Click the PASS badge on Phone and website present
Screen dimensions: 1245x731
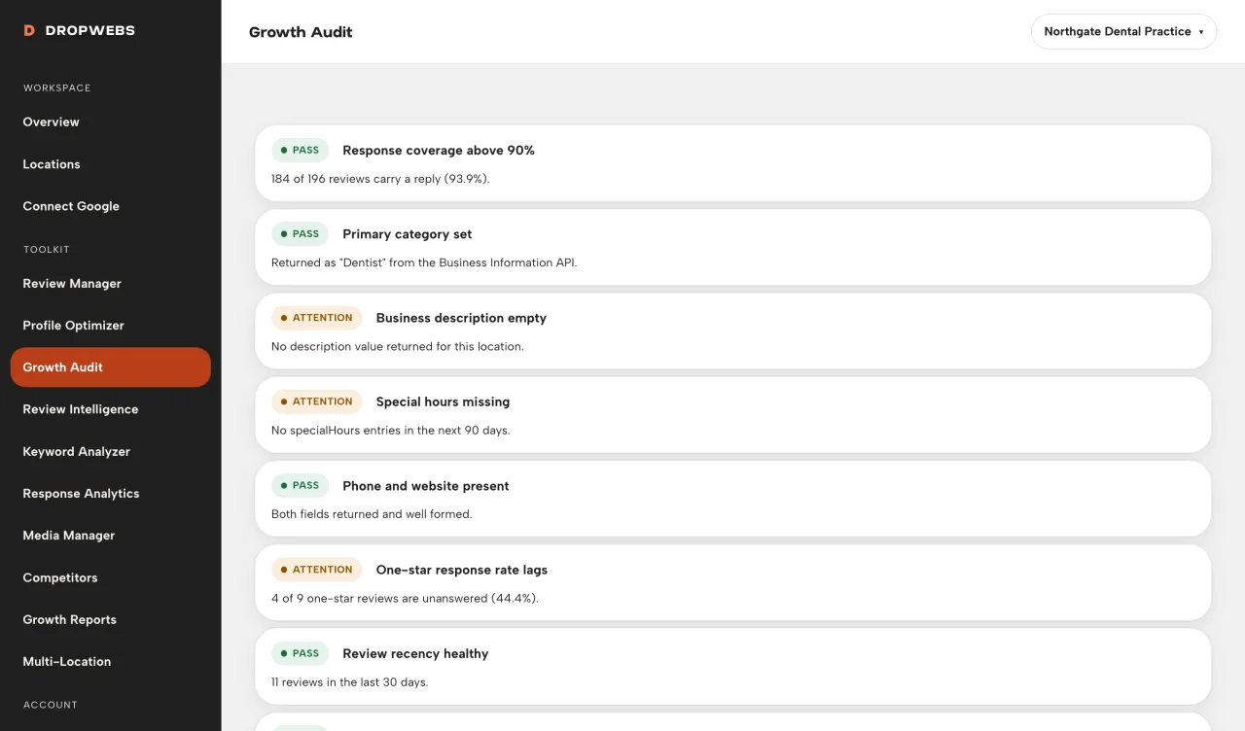(x=300, y=486)
